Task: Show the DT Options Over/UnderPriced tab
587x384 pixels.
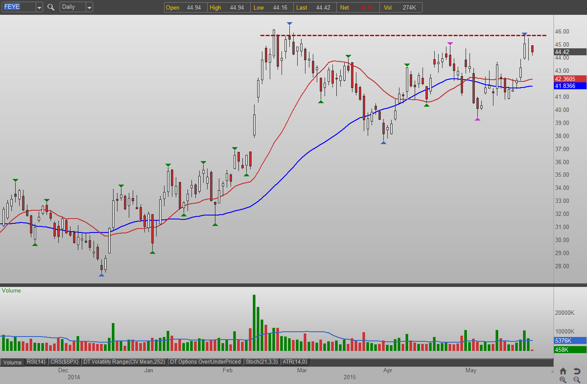Action: [205, 362]
